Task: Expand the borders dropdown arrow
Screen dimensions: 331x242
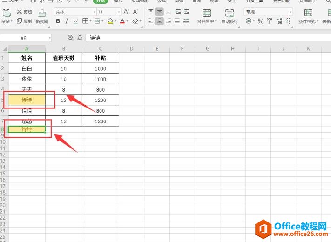Action: [x=90, y=21]
